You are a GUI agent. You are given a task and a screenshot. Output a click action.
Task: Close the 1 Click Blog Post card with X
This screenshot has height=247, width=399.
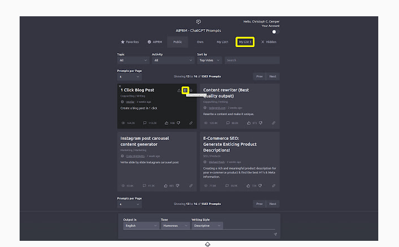pyautogui.click(x=120, y=86)
